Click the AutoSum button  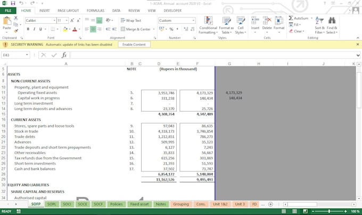[299, 18]
